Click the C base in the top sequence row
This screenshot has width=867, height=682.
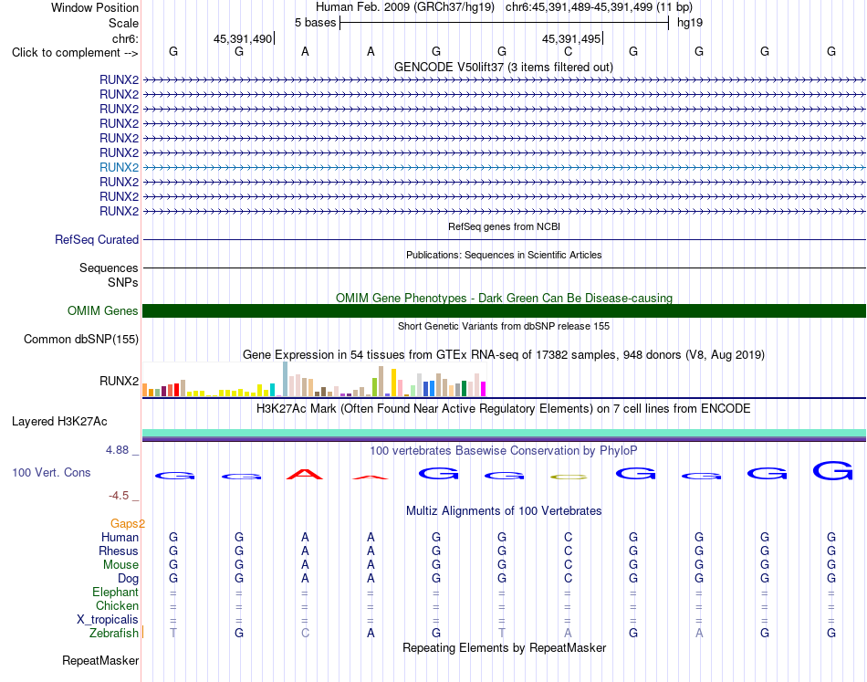(568, 51)
